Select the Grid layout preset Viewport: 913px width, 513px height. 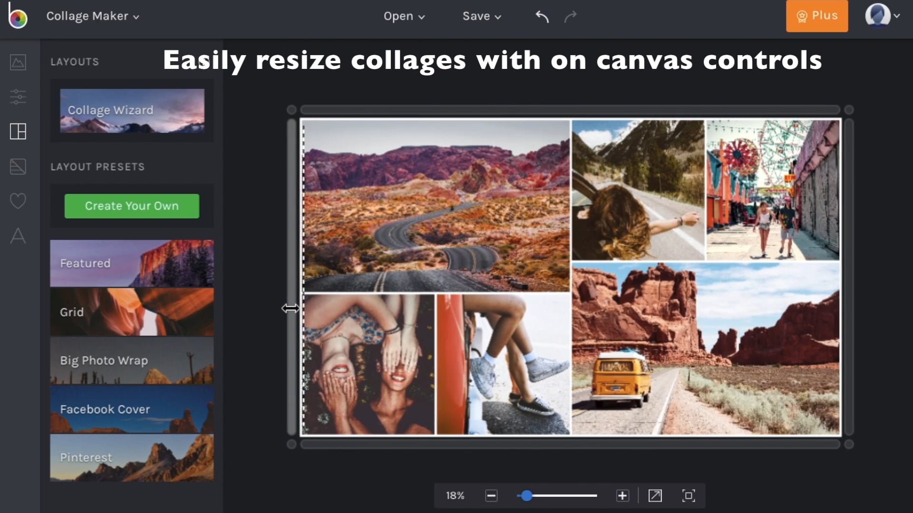(132, 312)
